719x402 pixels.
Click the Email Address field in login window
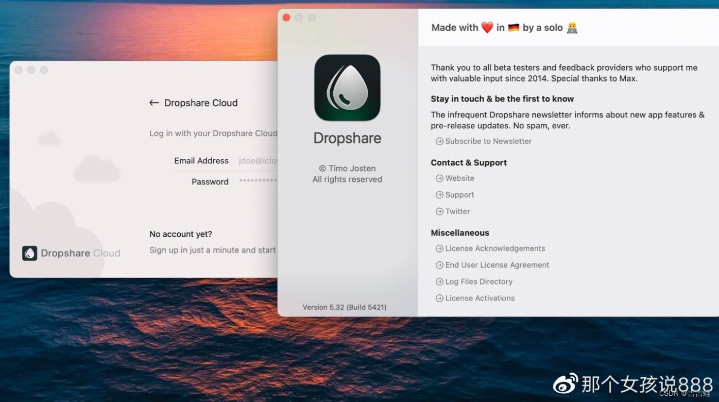point(258,161)
